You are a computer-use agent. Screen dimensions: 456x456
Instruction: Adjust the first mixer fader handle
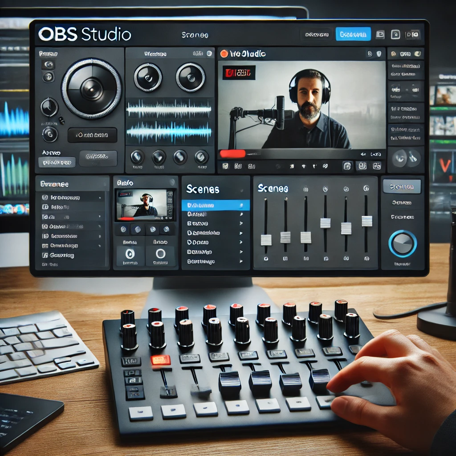[x=266, y=240]
